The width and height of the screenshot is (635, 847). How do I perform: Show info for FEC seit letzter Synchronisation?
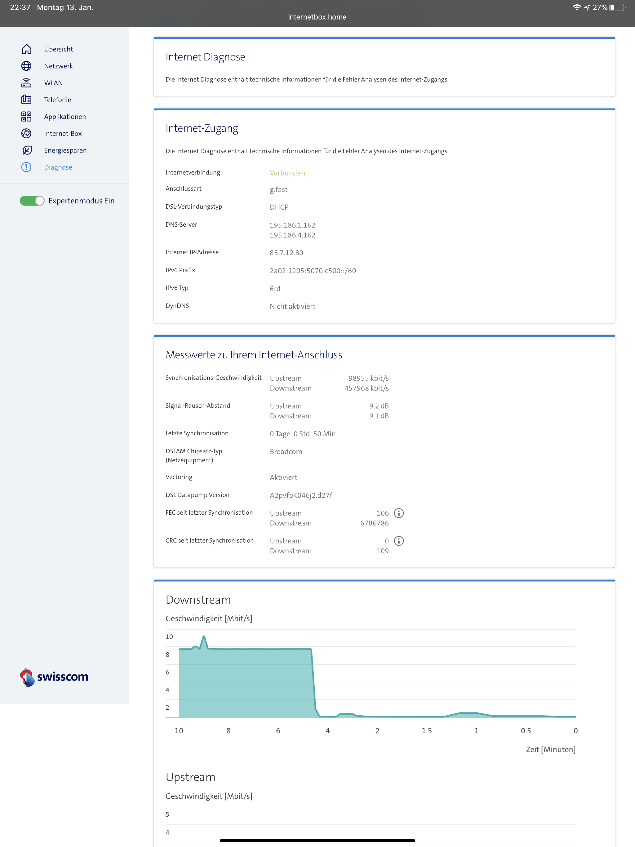pyautogui.click(x=399, y=513)
